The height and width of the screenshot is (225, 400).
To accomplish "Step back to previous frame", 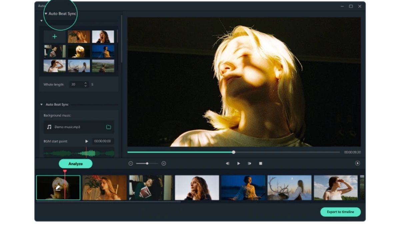I will (x=227, y=163).
